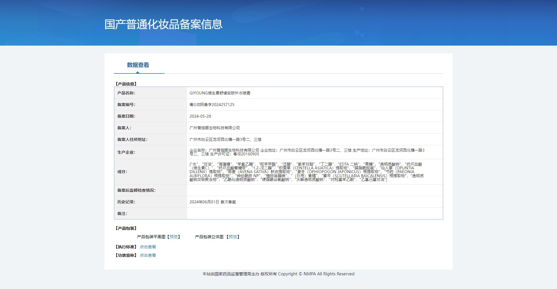Click the ingredients list text
Screen dimensions: 557x289
point(307,172)
